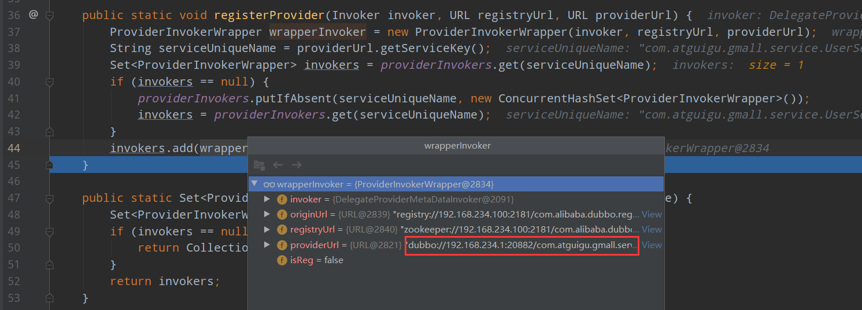Expand the invoker field node
This screenshot has width=862, height=310.
point(267,199)
